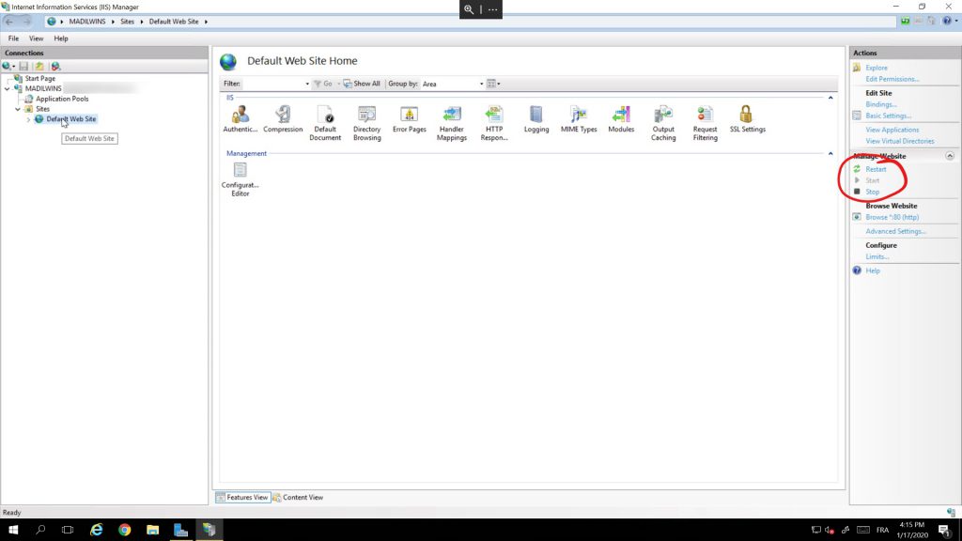The image size is (962, 541).
Task: Open Directory Browsing feature
Action: (367, 123)
